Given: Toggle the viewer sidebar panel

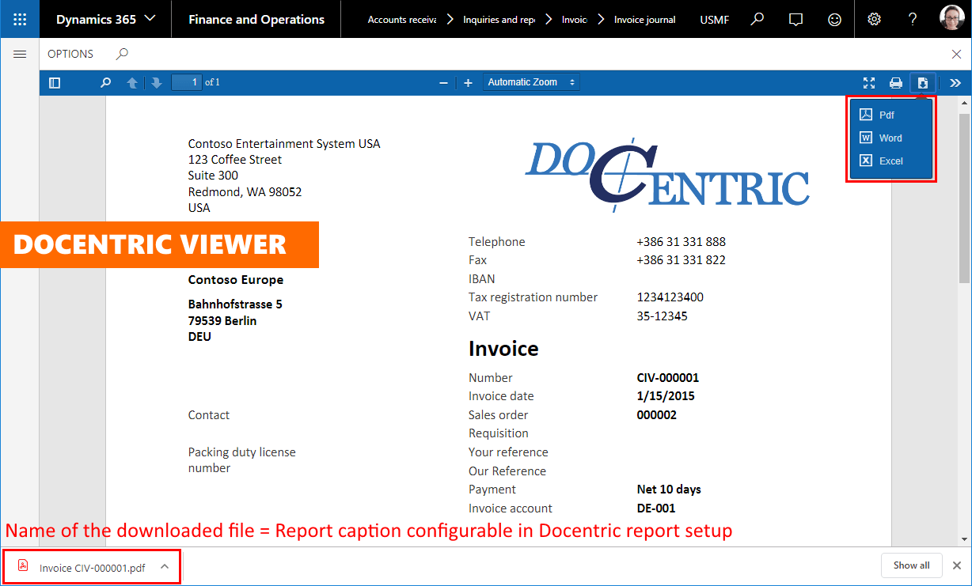Looking at the screenshot, I should [x=55, y=82].
